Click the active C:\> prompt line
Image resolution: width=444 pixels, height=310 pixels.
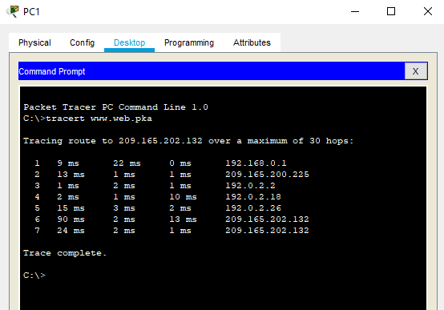coord(34,276)
